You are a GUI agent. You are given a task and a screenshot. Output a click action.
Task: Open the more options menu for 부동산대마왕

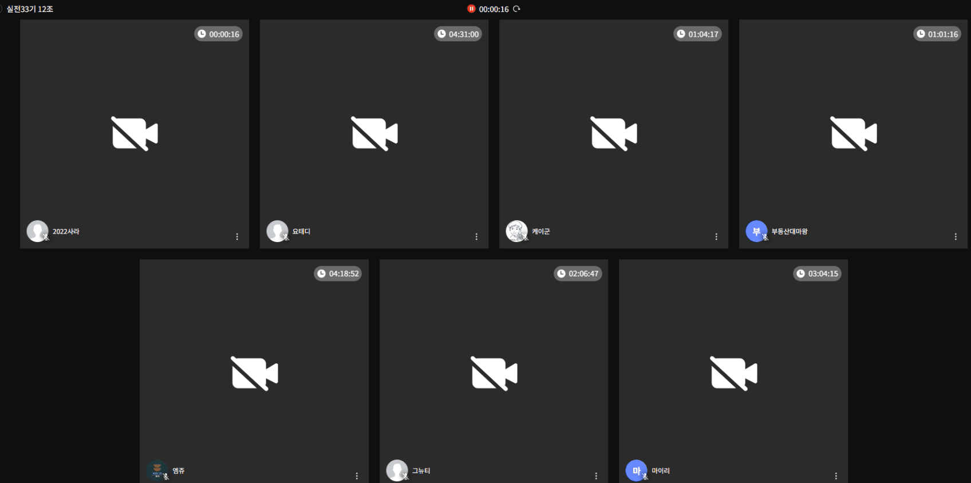click(x=956, y=236)
